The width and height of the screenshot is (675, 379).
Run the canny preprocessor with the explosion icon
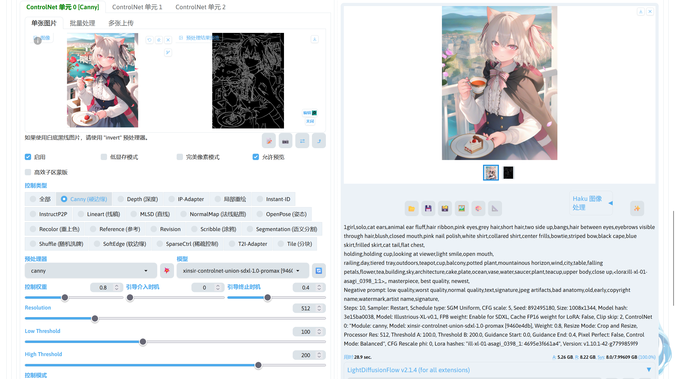[167, 270]
